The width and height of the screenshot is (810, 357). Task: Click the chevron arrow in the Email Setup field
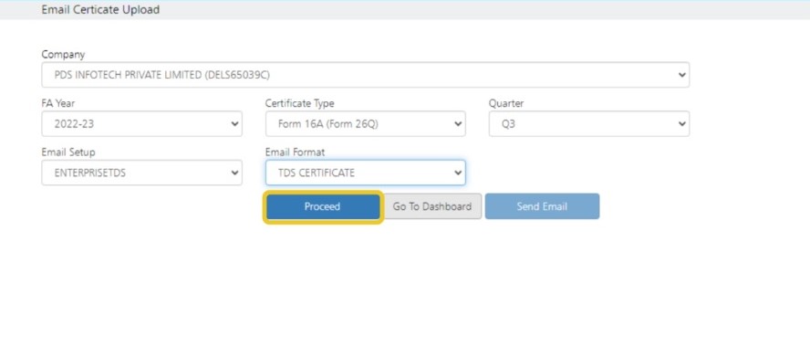(x=234, y=173)
